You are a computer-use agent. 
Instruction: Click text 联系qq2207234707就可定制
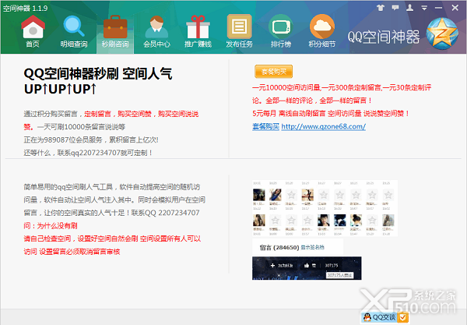103,153
